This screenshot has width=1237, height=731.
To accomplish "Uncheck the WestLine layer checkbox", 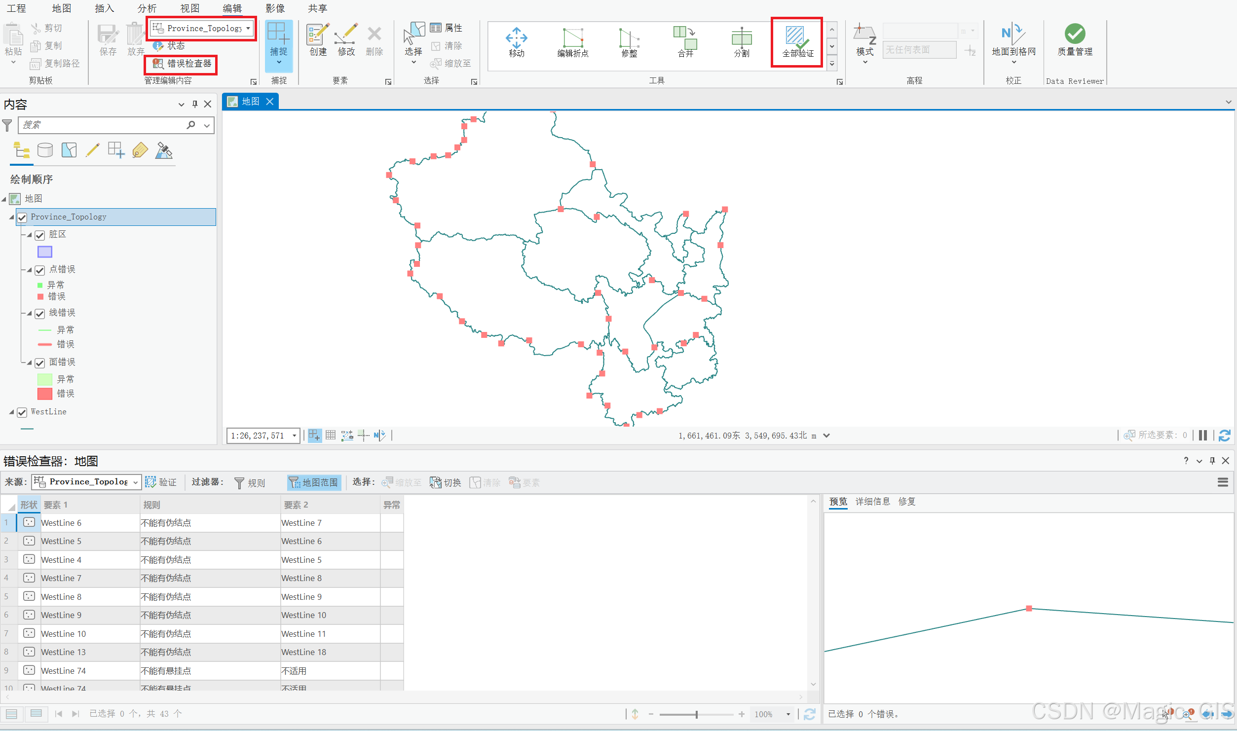I will coord(22,412).
